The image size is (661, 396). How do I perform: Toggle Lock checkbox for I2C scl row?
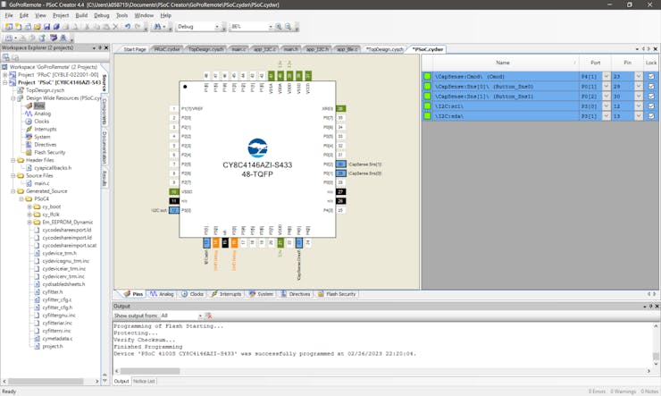click(x=651, y=106)
